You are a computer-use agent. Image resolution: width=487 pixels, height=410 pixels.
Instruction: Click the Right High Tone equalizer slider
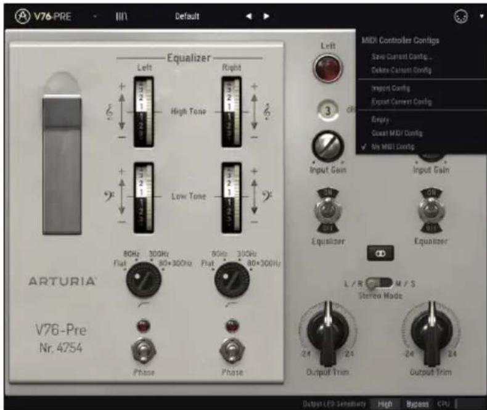(x=231, y=112)
